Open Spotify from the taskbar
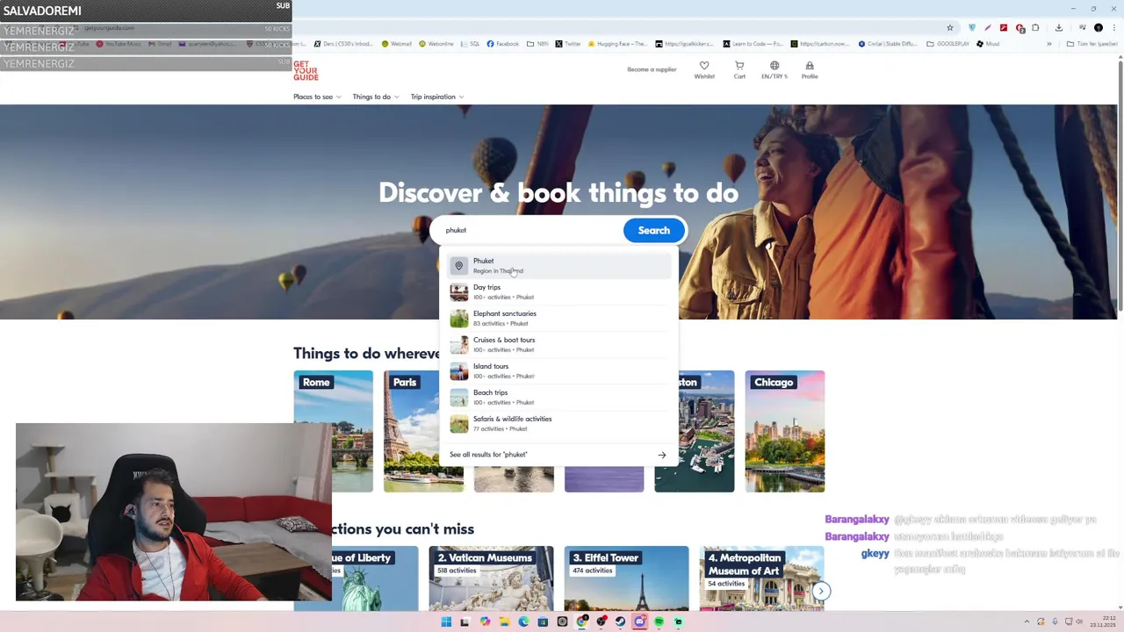 pyautogui.click(x=659, y=621)
